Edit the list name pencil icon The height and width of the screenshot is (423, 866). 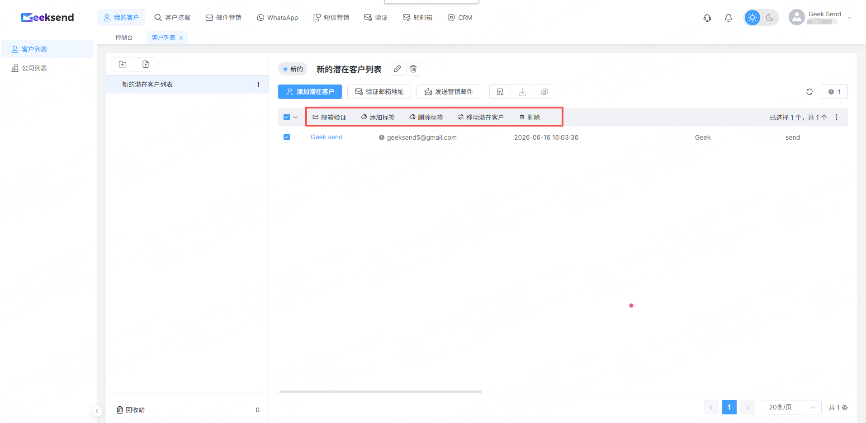click(x=398, y=69)
